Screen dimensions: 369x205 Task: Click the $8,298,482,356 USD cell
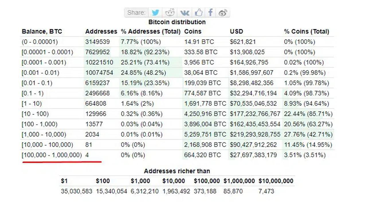(252, 83)
